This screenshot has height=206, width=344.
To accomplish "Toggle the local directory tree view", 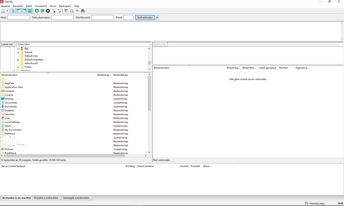I will [19, 11].
